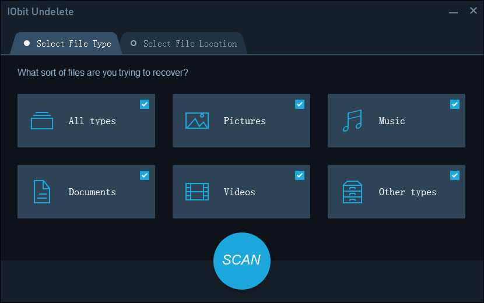Screen dimensions: 484x303
Task: Click the Other types file cabinet icon
Action: tap(352, 192)
